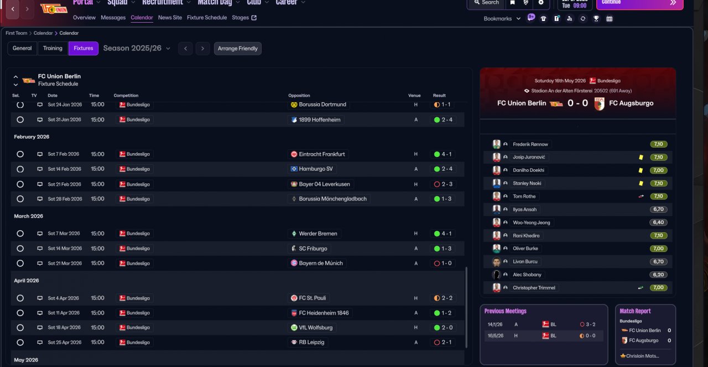Open the Club menu dropdown

pyautogui.click(x=258, y=3)
